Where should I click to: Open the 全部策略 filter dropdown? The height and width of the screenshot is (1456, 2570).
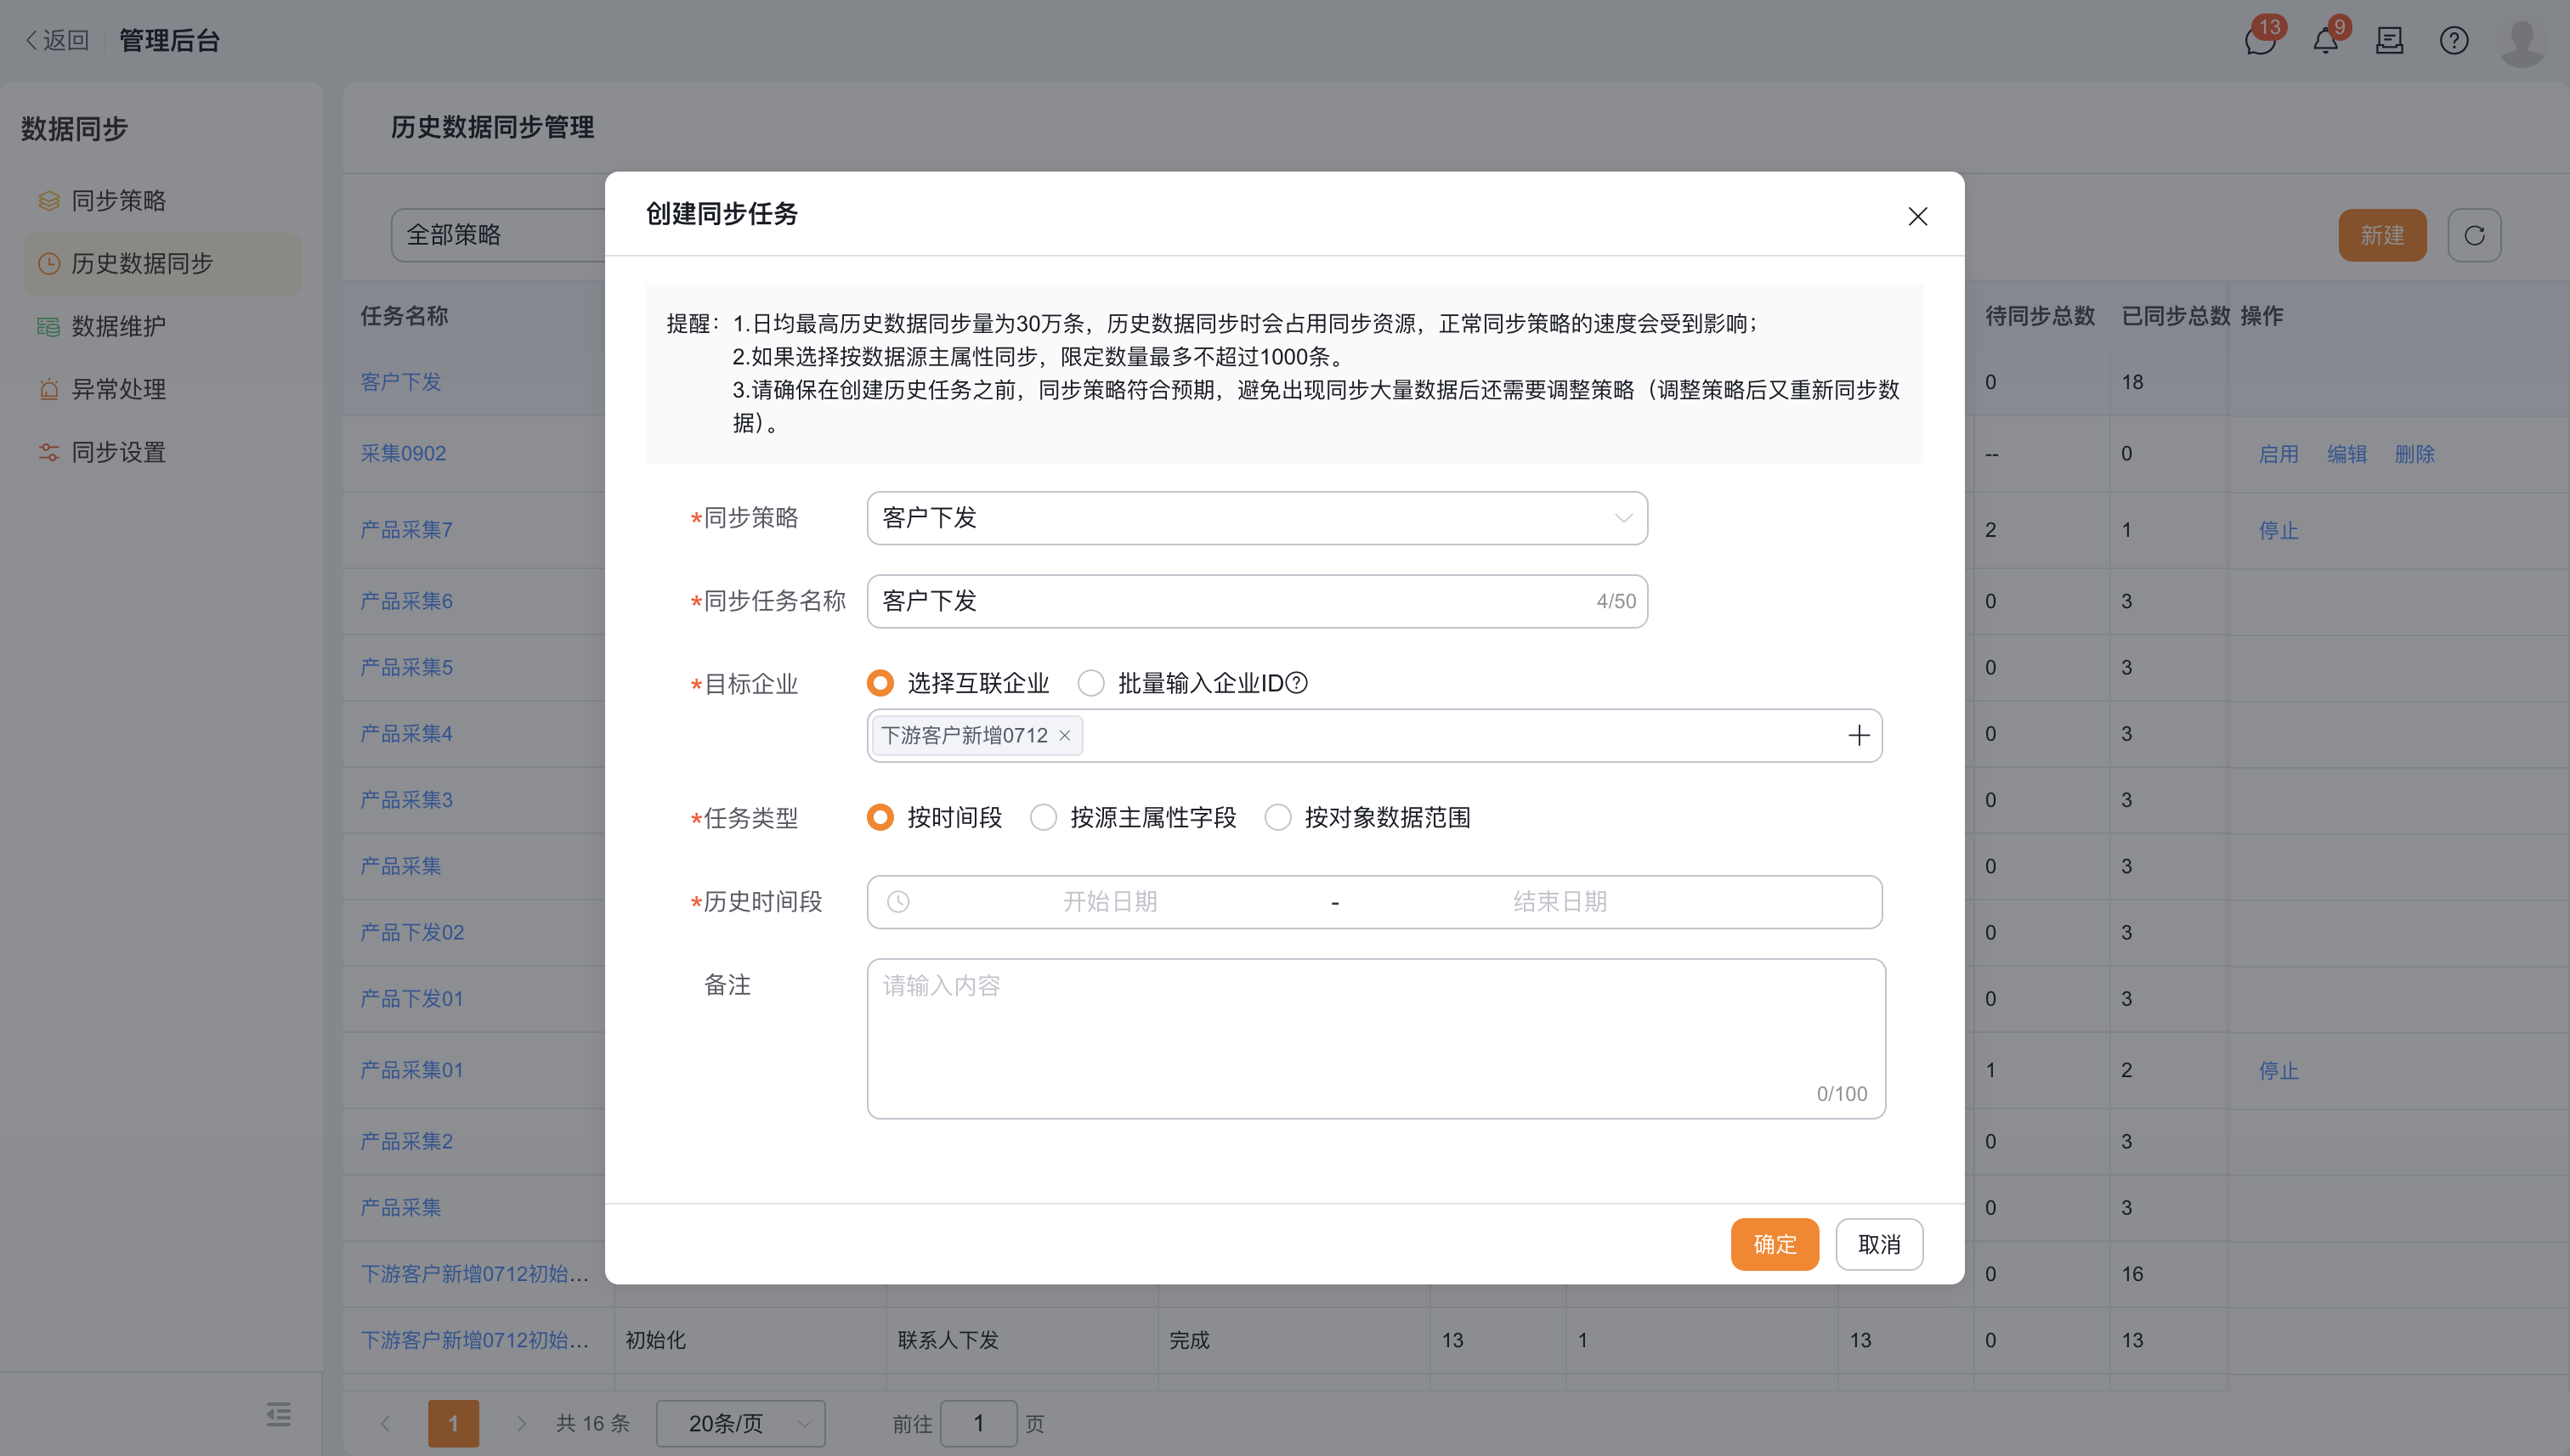click(498, 235)
